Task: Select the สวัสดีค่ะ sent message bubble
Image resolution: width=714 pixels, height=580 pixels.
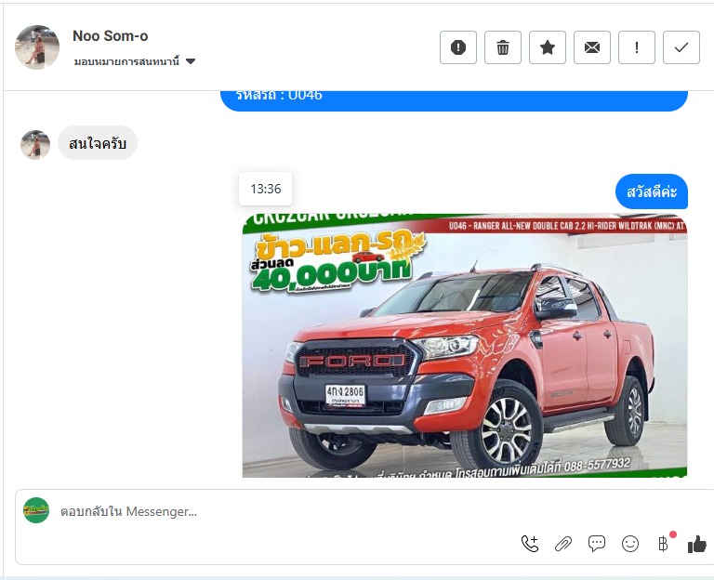Action: point(652,191)
